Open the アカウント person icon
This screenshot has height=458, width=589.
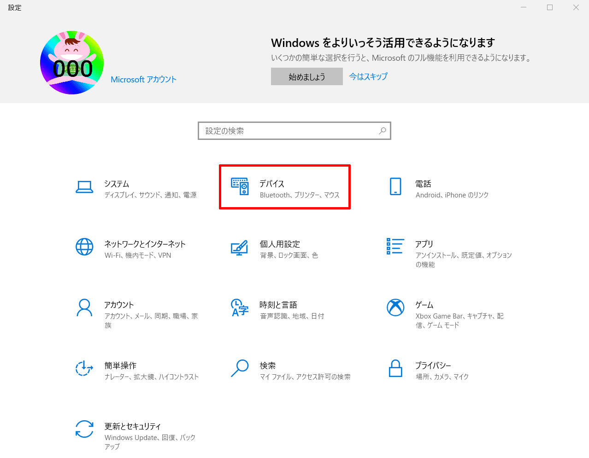[x=84, y=307]
